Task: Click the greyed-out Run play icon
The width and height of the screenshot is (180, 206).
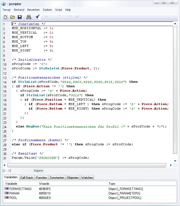Action: click(x=47, y=17)
